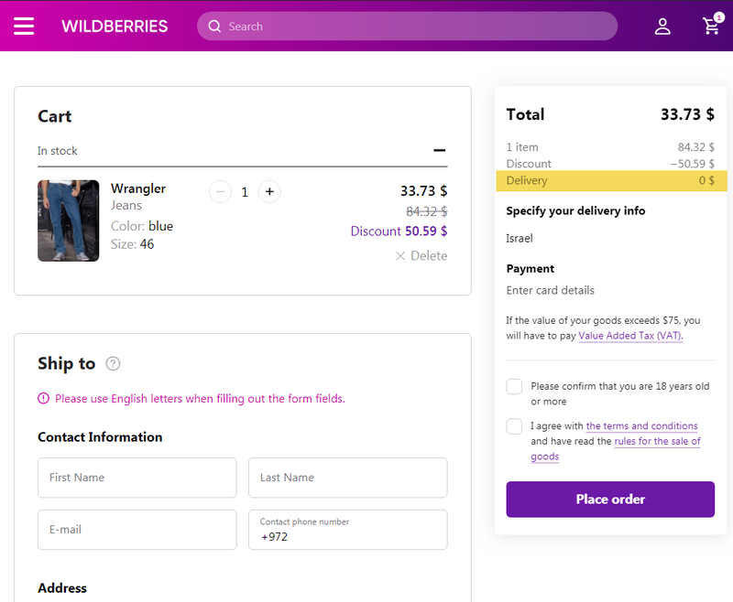This screenshot has height=602, width=733.
Task: Open the terms and conditions link
Action: pos(641,426)
